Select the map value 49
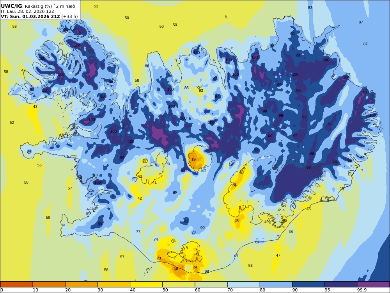This screenshot has width=390, height=293. point(266,222)
